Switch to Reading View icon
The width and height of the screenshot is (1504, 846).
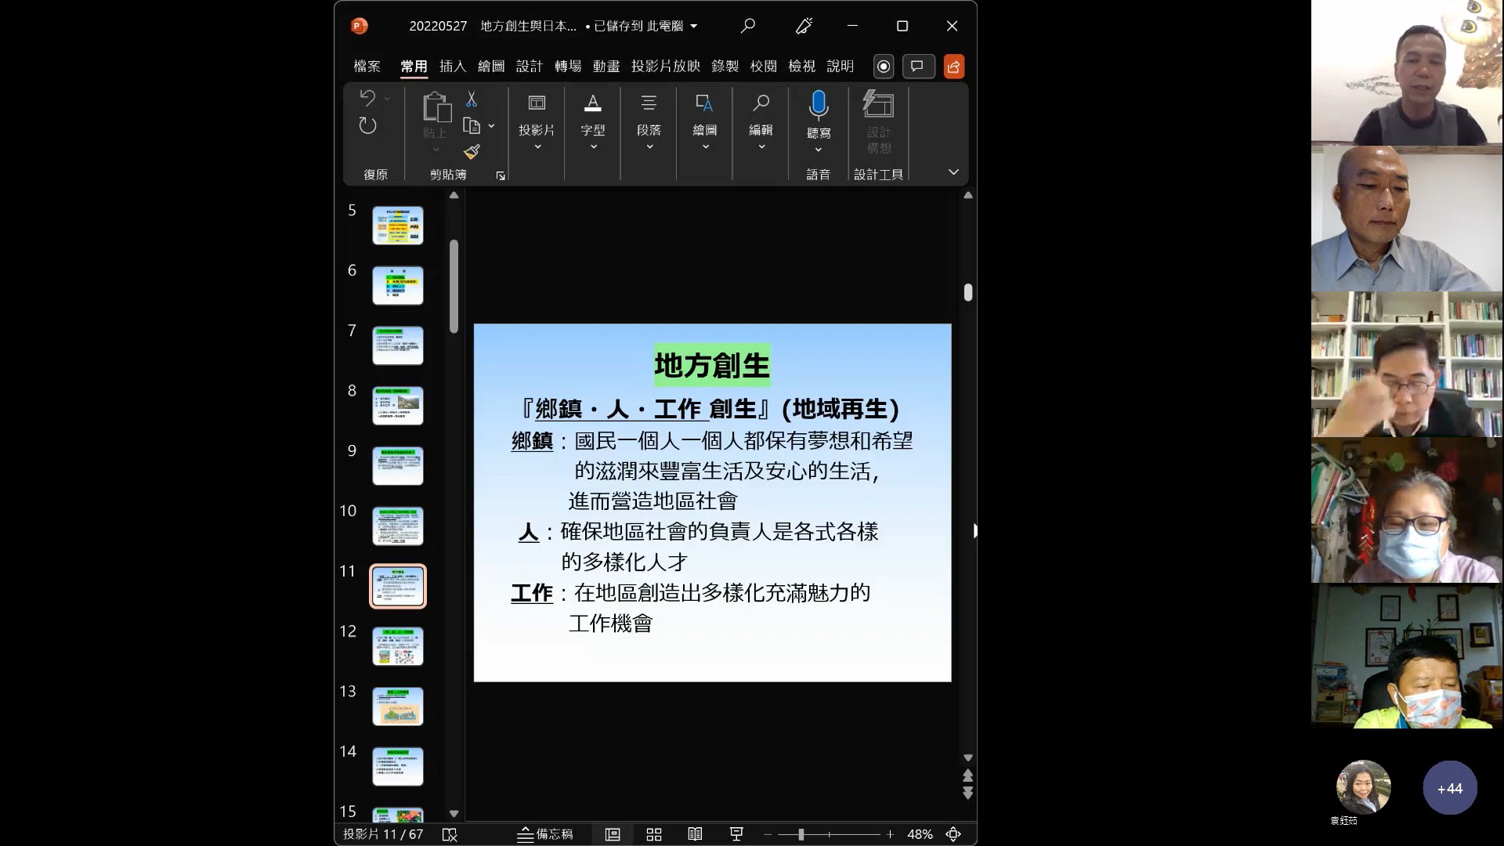(695, 834)
